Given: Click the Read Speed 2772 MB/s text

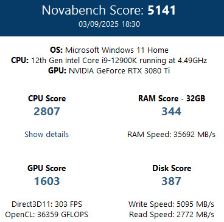Looking at the screenshot, I should point(172,215).
